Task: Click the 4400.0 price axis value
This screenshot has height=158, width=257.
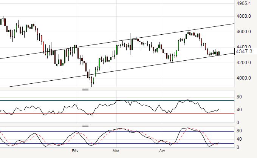Action: click(244, 46)
